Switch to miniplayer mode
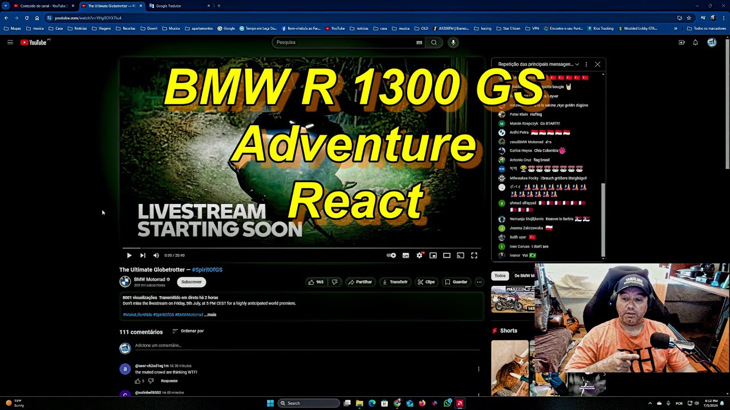The image size is (730, 410). pos(433,255)
